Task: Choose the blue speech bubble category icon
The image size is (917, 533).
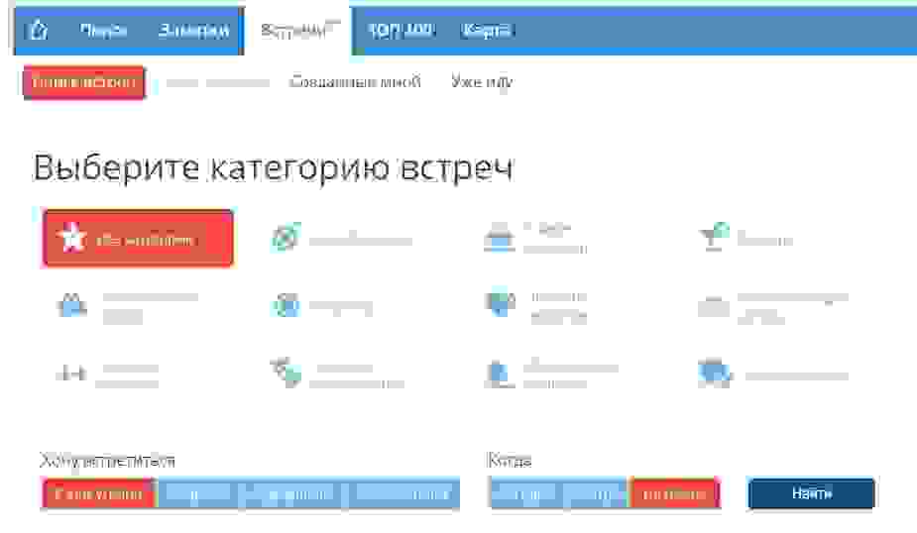Action: (x=714, y=373)
